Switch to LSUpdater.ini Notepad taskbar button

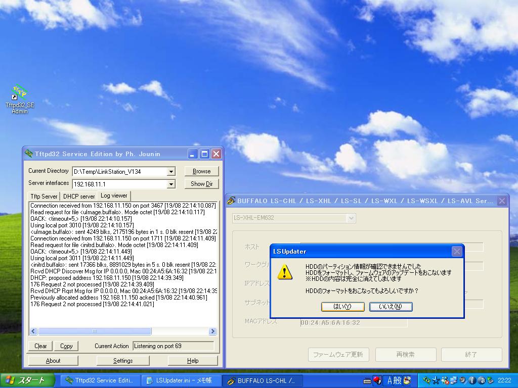pos(181,380)
